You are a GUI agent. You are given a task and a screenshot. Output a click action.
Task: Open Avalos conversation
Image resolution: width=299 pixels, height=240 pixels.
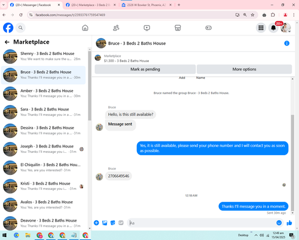(43, 205)
